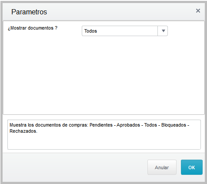207x184 pixels.
Task: Close the Parametros dialog with X icon
Action: 198,10
